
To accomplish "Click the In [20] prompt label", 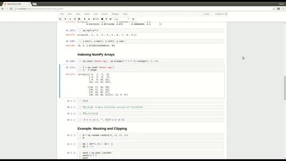I will coord(71,61).
